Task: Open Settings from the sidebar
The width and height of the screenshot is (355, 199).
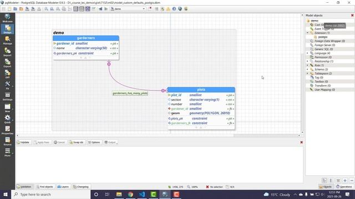Action: 7,97
